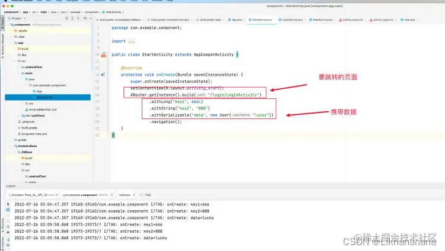The width and height of the screenshot is (445, 251).
Task: Switch to App.java editor tab
Action: [x=236, y=20]
